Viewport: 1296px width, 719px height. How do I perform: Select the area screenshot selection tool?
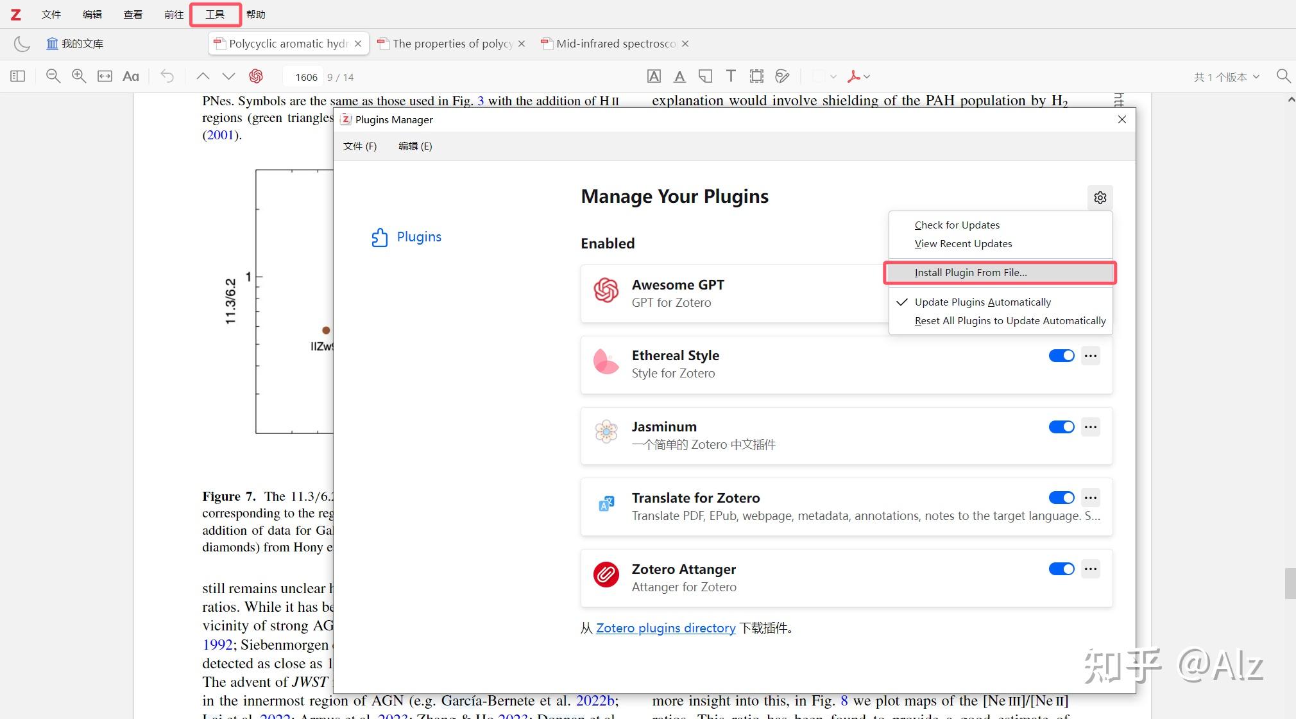point(756,76)
